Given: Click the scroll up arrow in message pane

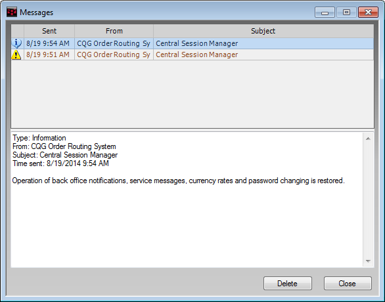Looking at the screenshot, I should pyautogui.click(x=368, y=139).
